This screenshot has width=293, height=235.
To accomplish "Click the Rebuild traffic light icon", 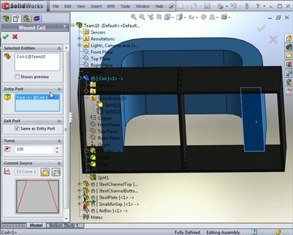I will (247, 6).
